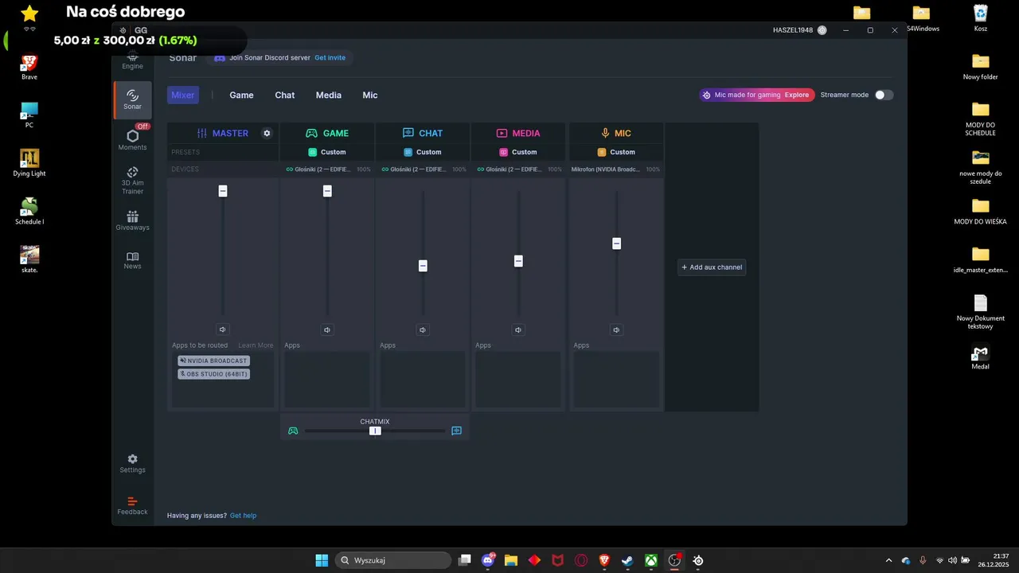This screenshot has width=1019, height=573.
Task: Click the Get help link
Action: [x=243, y=516]
